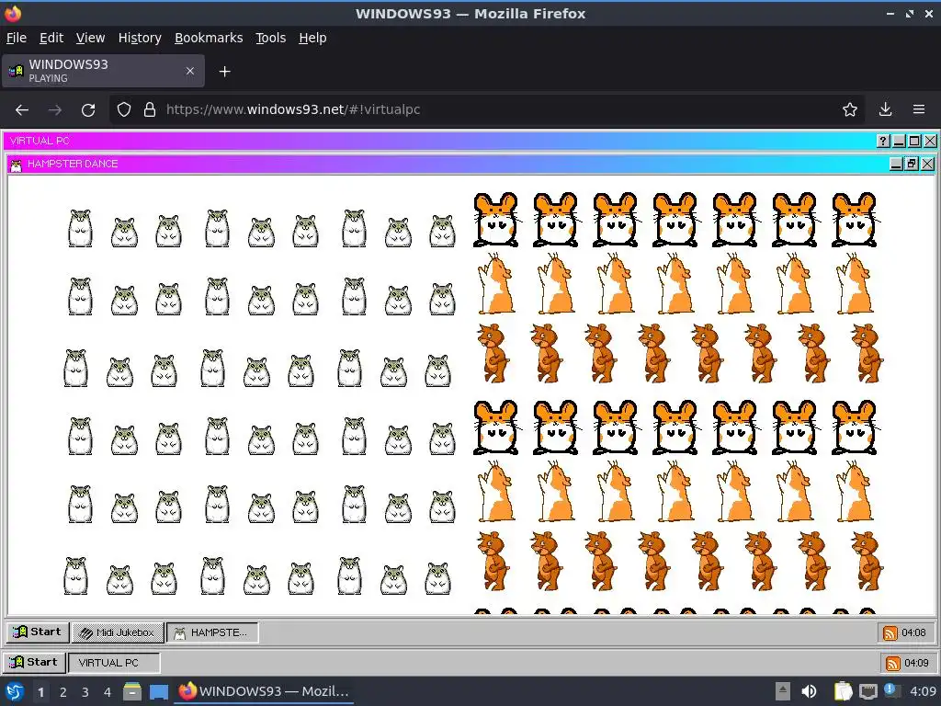
Task: Click the Hampster Dance title bar icon
Action: click(x=17, y=165)
